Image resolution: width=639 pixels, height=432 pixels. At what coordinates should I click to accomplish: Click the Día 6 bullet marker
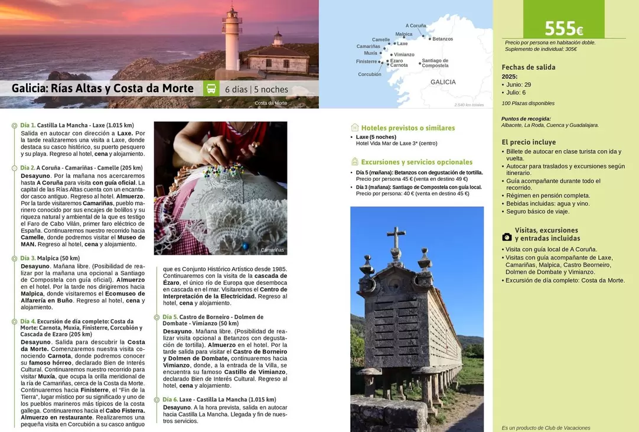coord(157,400)
